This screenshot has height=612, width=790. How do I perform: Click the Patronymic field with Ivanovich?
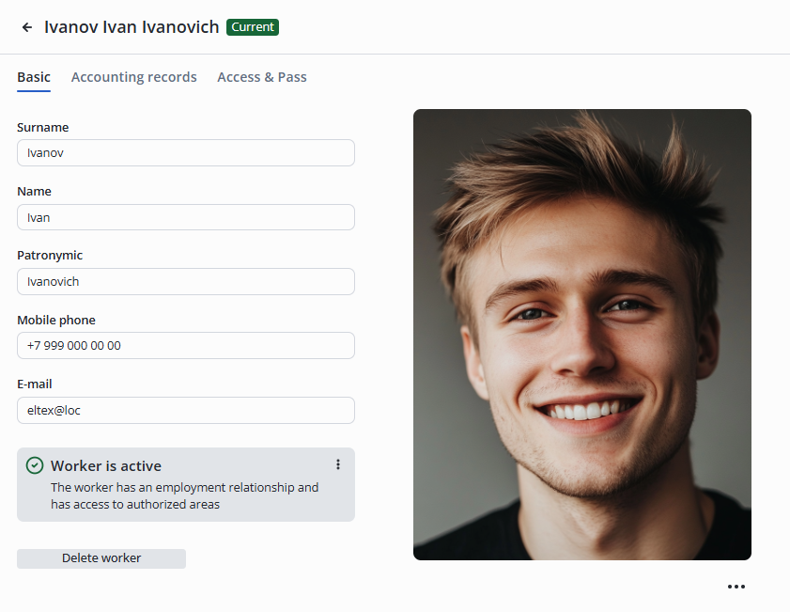click(186, 281)
